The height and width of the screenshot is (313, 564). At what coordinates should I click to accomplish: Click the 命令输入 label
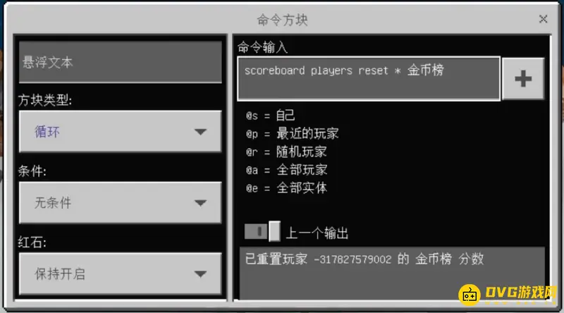(x=262, y=47)
